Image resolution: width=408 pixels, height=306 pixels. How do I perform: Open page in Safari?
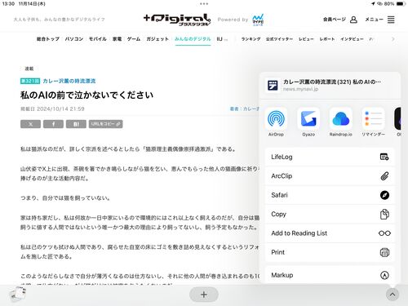pyautogui.click(x=330, y=195)
